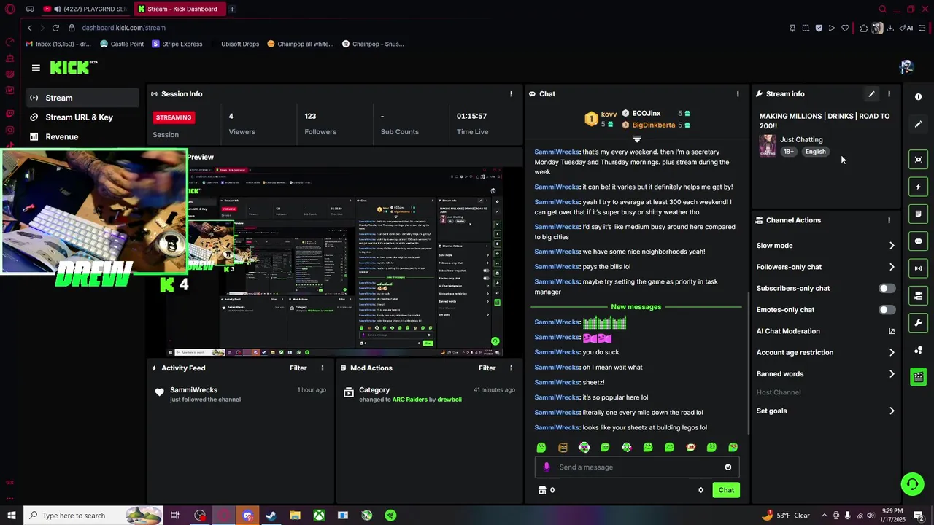Screen dimensions: 934x525
Task: Click the purple microphone icon in message box
Action: 547,467
